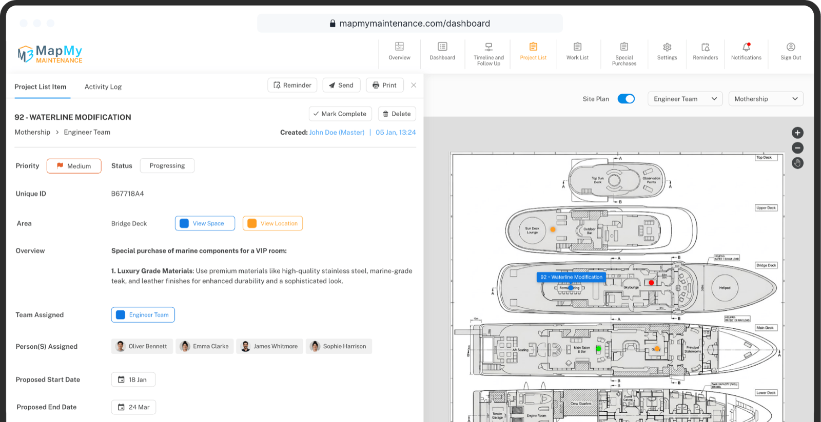Open the Work List nav icon
The width and height of the screenshot is (821, 422).
pyautogui.click(x=577, y=52)
